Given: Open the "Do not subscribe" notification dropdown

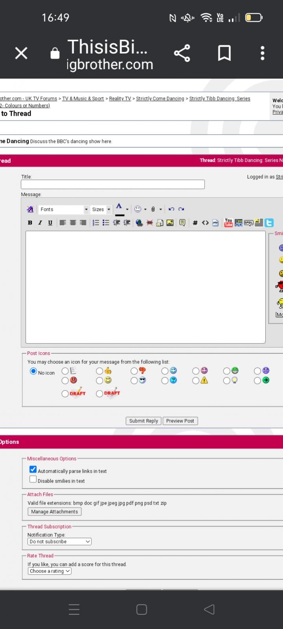Looking at the screenshot, I should tap(59, 542).
